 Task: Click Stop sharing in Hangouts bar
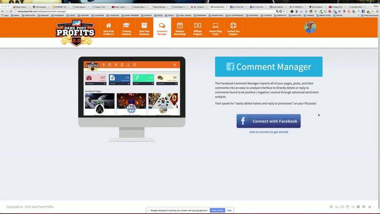(x=218, y=210)
